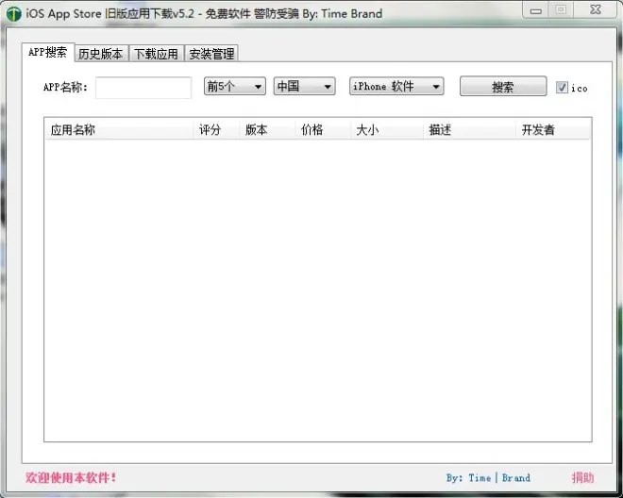623x498 pixels.
Task: Switch to the APP搜索 tab
Action: tap(48, 52)
